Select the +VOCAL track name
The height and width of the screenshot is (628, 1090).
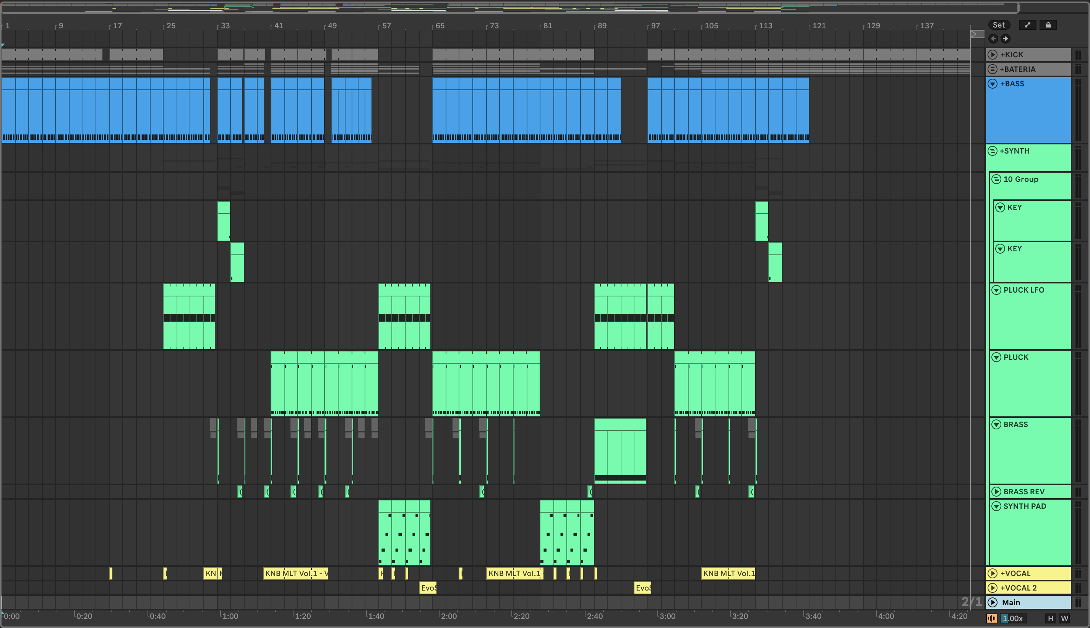click(x=1015, y=573)
